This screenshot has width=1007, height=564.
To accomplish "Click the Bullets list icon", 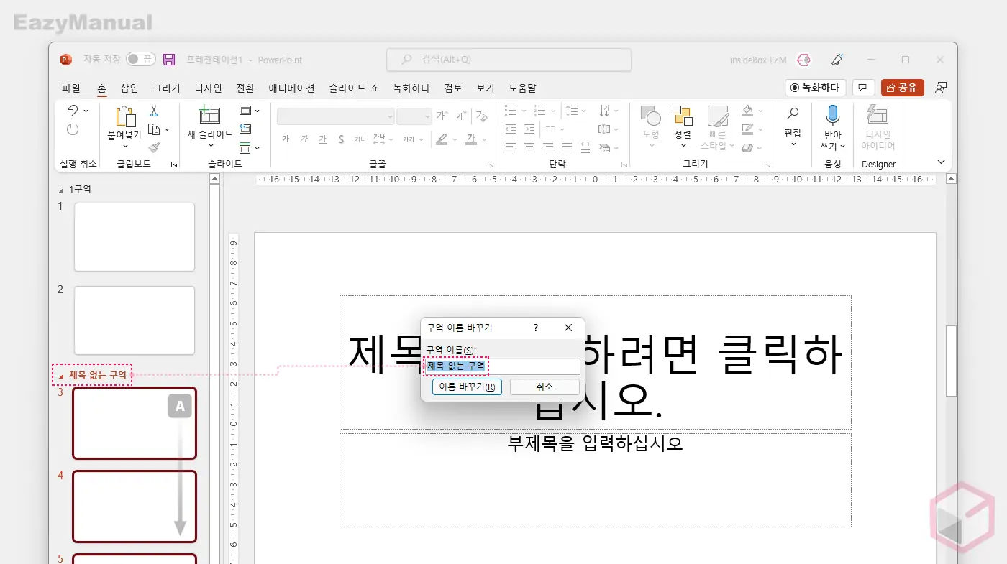I will [x=511, y=111].
